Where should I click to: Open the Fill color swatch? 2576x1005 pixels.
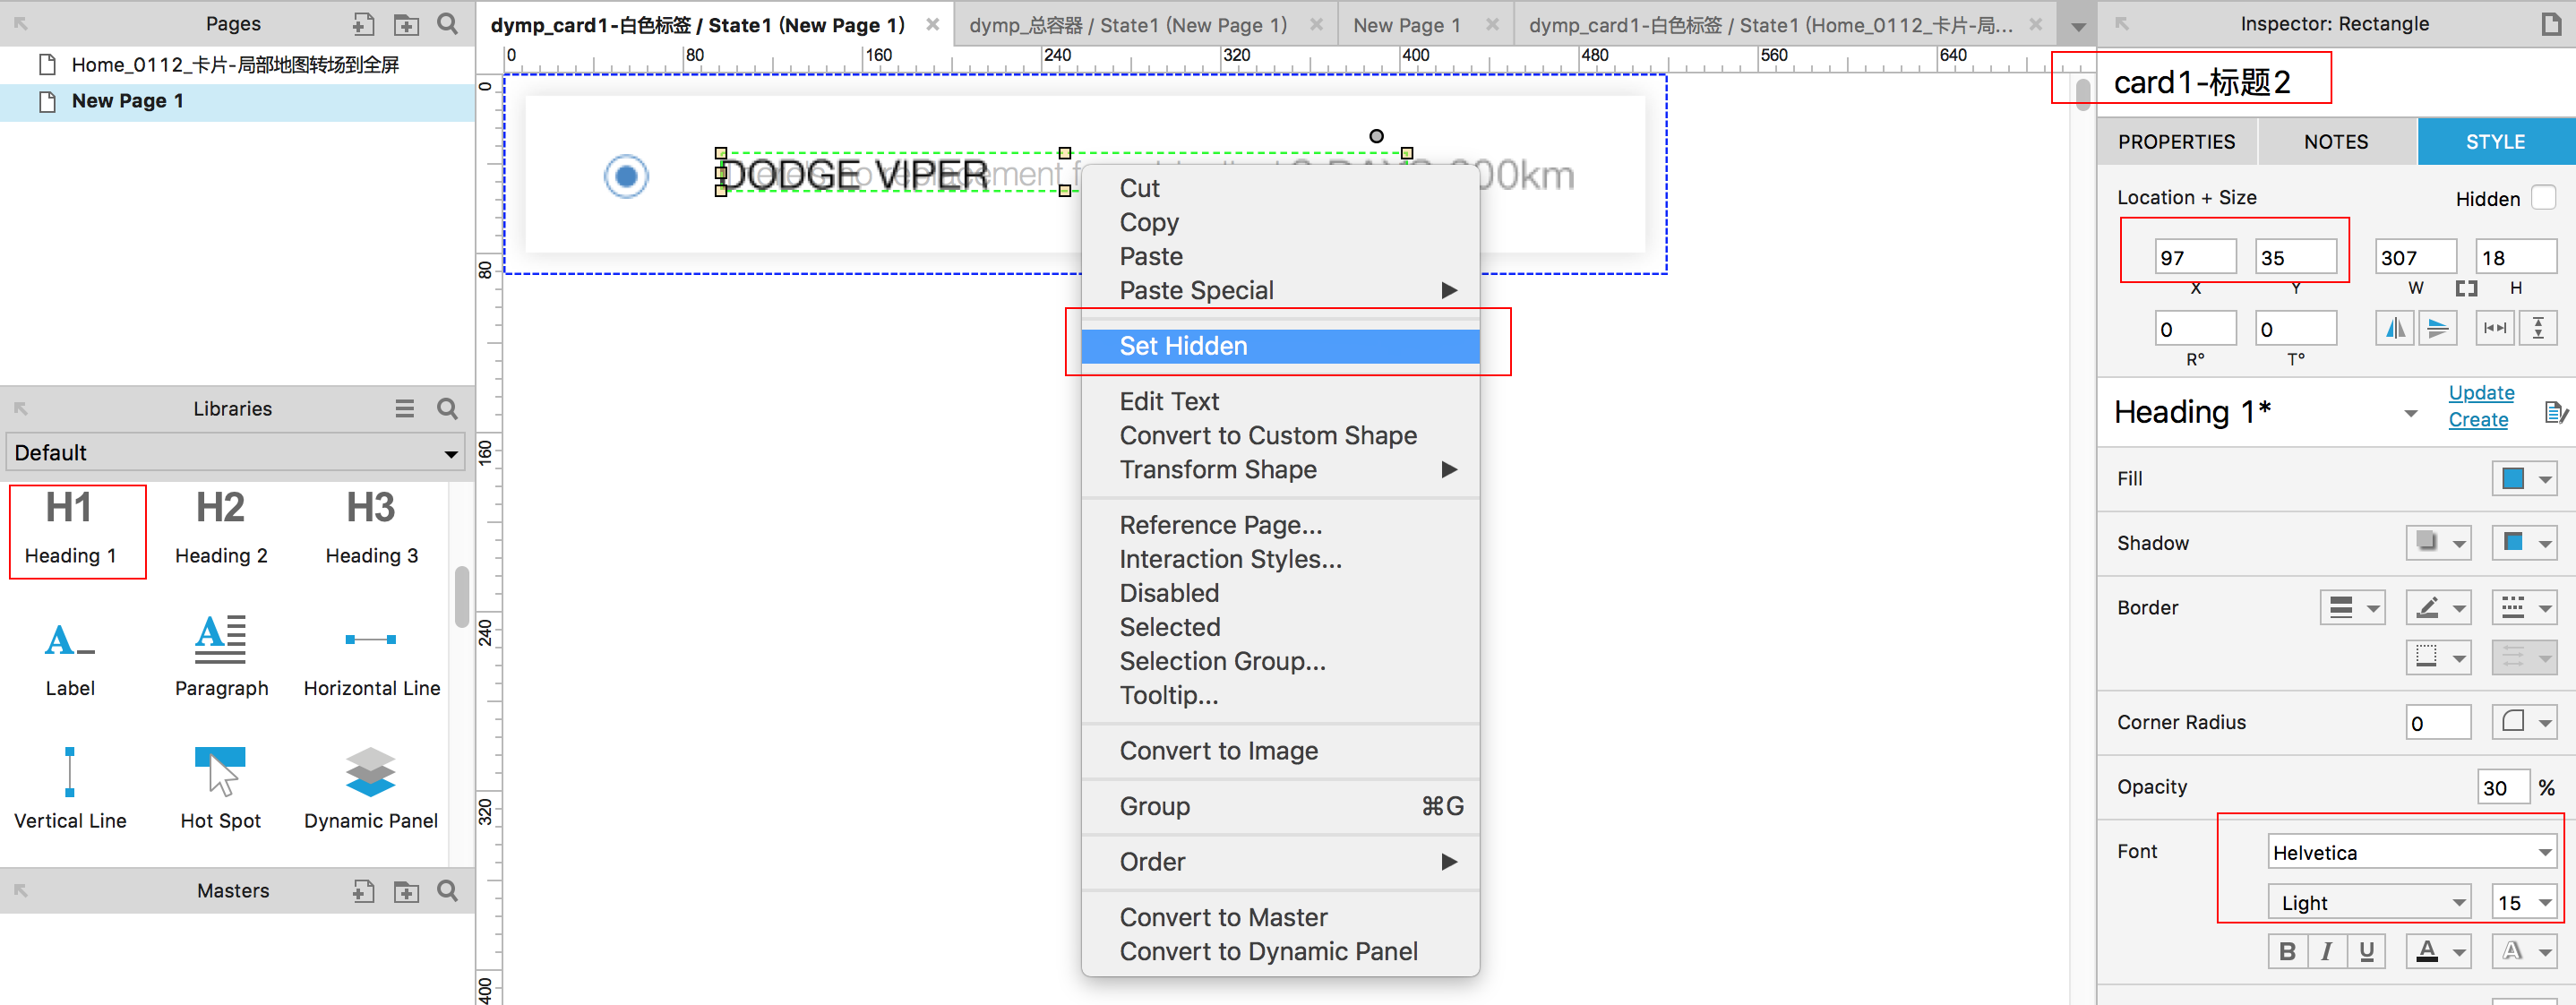point(2512,479)
